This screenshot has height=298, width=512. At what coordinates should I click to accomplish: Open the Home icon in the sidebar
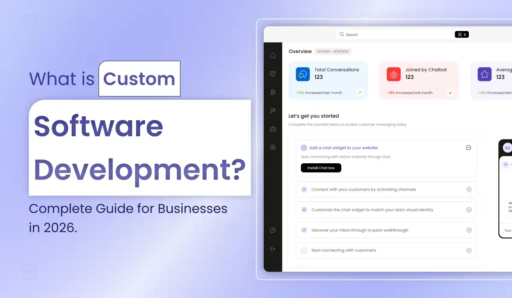[273, 55]
